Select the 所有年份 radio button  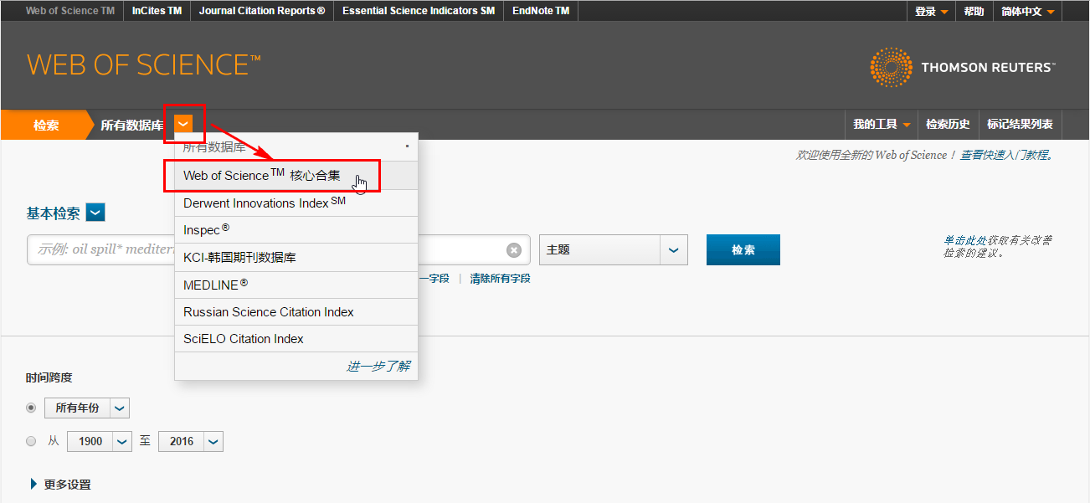[x=31, y=408]
